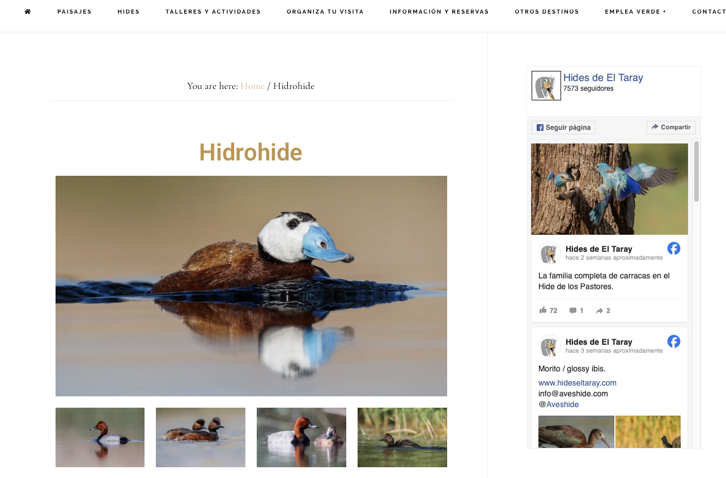Expand the Emplea Verde menu
This screenshot has width=726, height=478.
pos(635,12)
